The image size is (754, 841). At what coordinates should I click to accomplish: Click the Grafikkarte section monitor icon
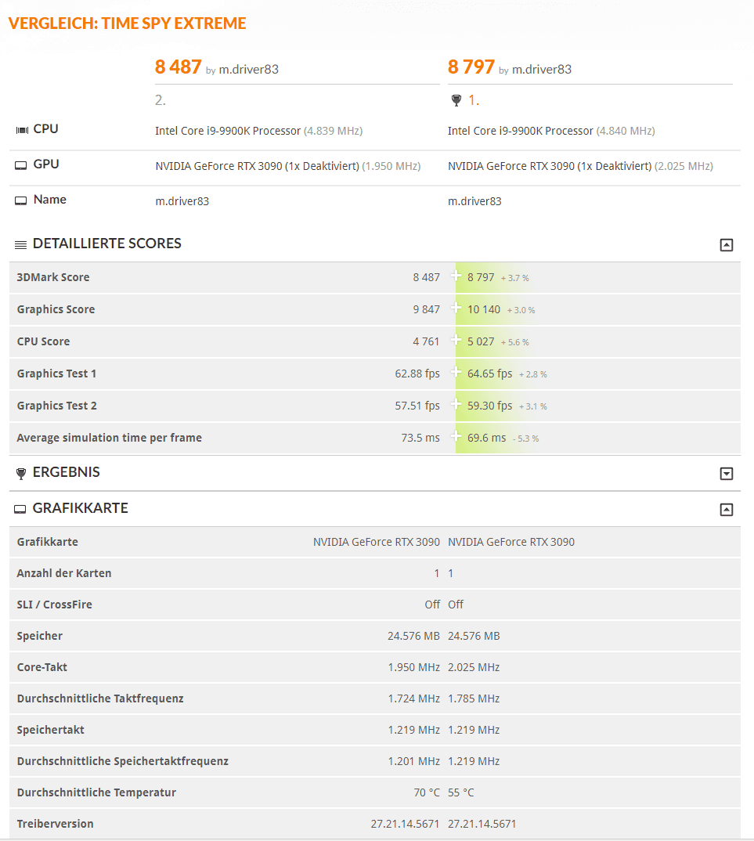[20, 509]
